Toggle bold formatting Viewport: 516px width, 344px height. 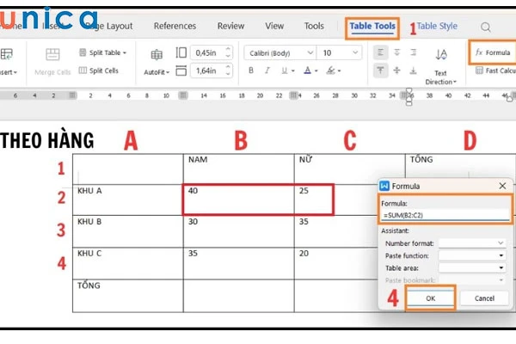(251, 71)
